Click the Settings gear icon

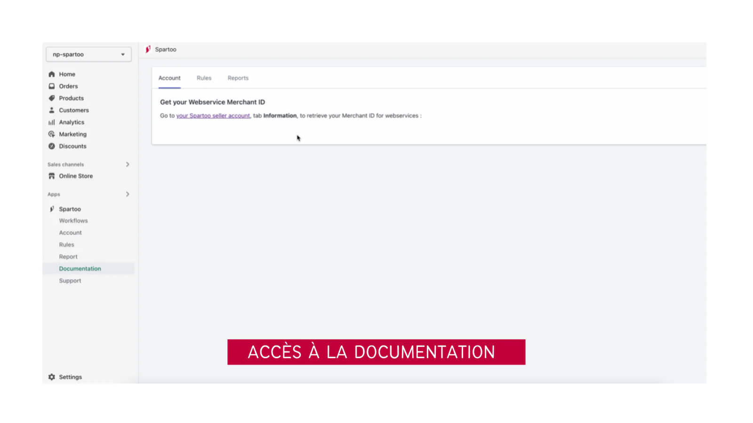pos(52,377)
